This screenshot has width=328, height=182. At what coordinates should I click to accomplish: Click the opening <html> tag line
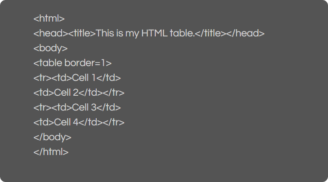coord(49,18)
